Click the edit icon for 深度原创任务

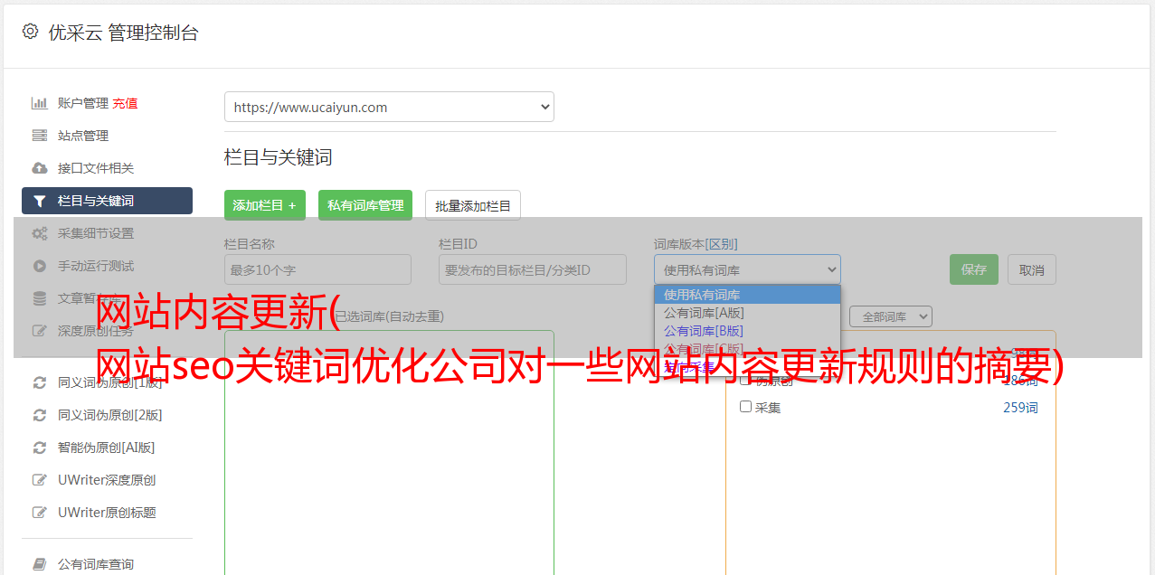pyautogui.click(x=39, y=331)
